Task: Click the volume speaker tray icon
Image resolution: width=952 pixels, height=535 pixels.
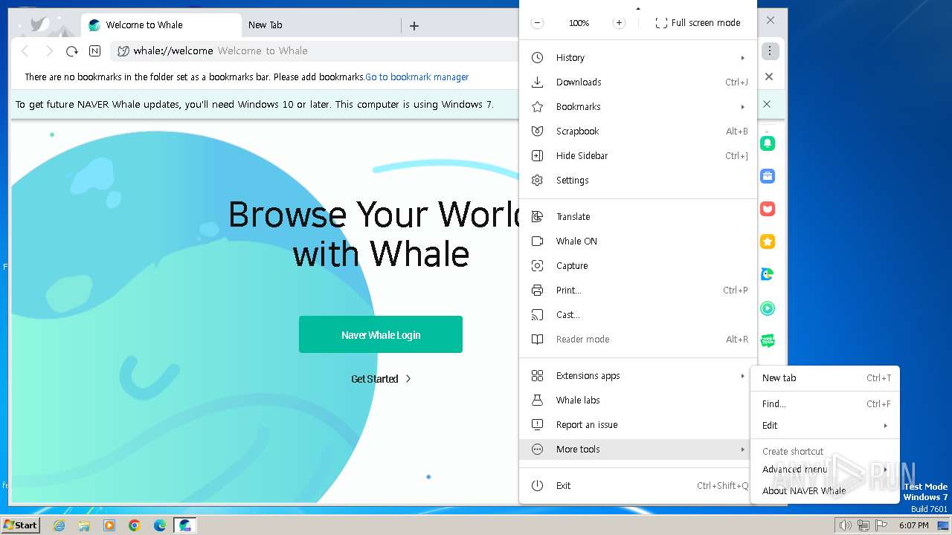Action: (845, 525)
